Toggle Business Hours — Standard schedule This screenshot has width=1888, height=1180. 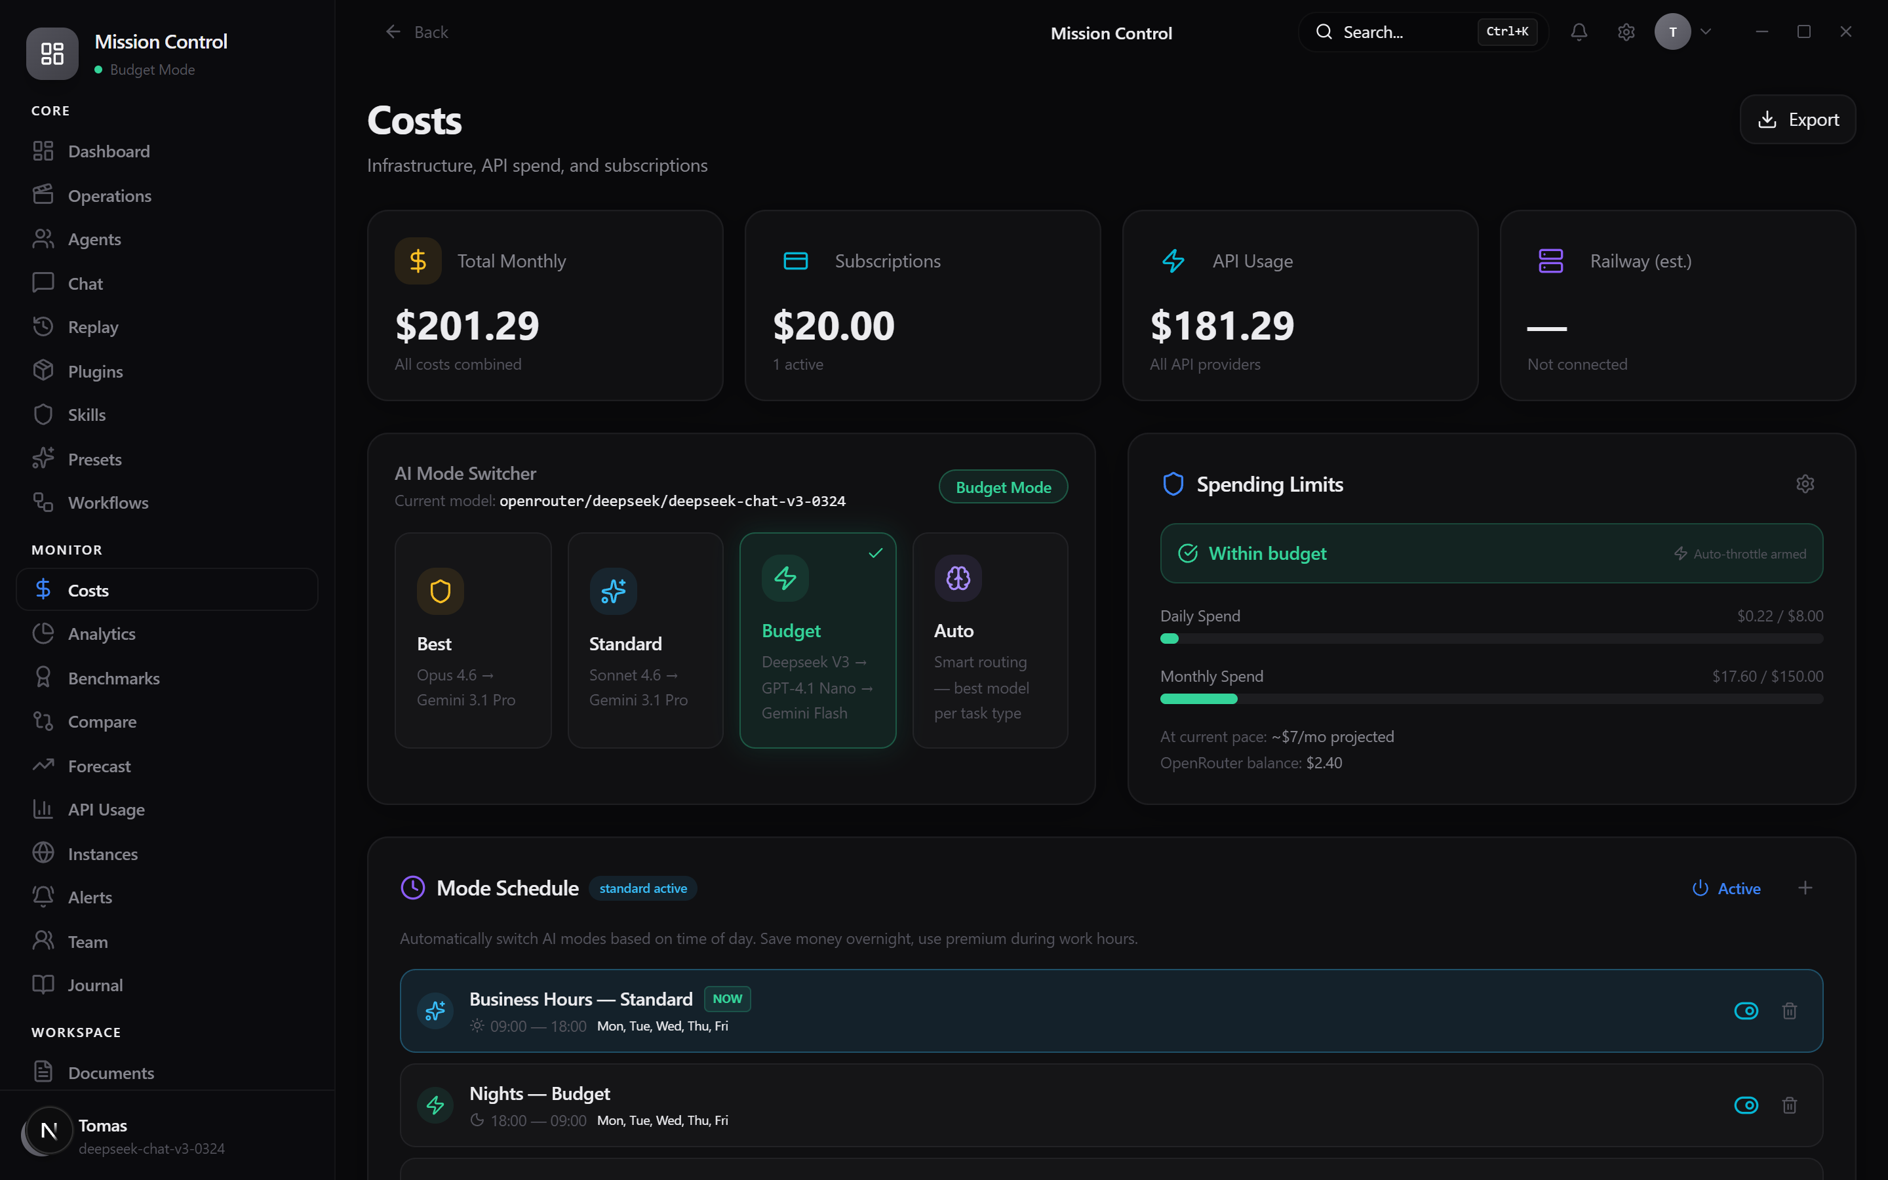1746,1011
